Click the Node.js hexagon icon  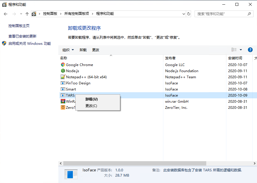[x=63, y=71]
